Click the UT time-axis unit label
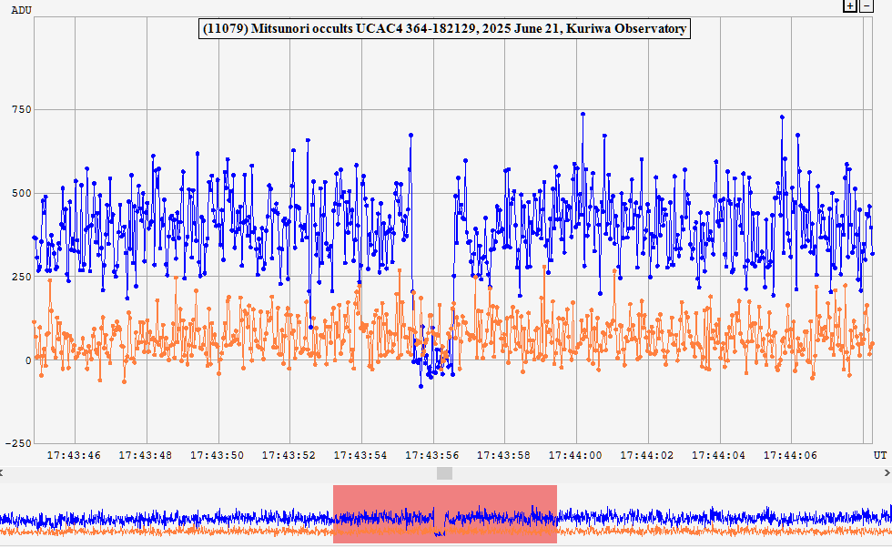The height and width of the screenshot is (547, 892). click(879, 454)
